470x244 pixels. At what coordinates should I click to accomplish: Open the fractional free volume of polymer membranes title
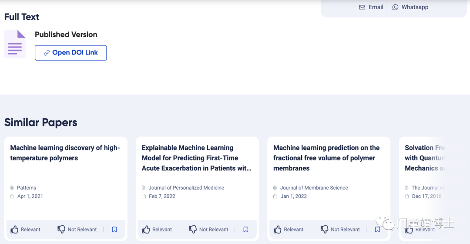[x=326, y=158]
